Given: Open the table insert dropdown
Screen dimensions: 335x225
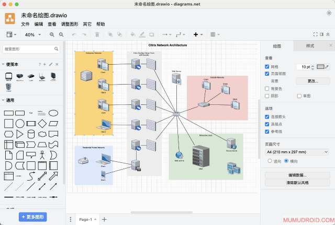Looking at the screenshot, I should tap(215, 34).
